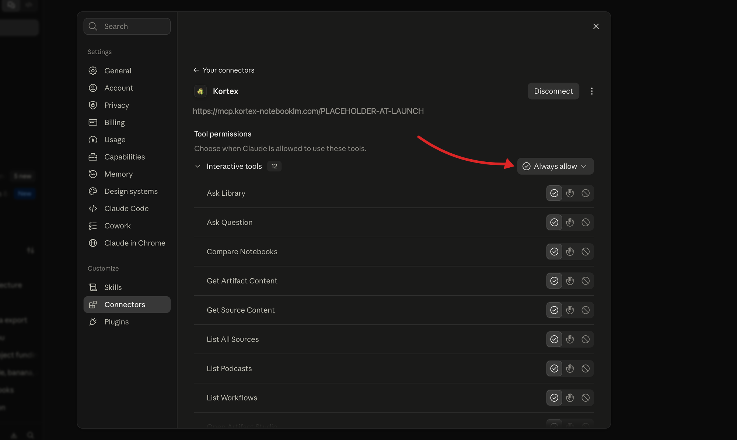Click the Interactive tools count badge 12
The image size is (737, 440).
tap(274, 166)
